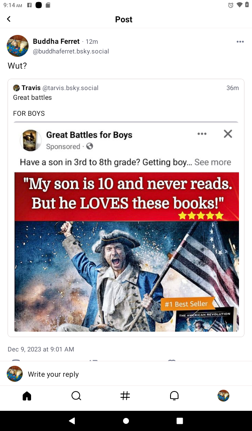This screenshot has height=431, width=252.
Task: Tap the Android back navigation button
Action: (72, 421)
